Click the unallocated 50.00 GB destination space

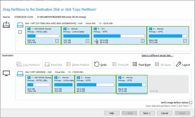(x=168, y=84)
